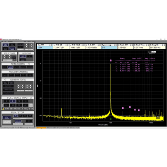The image size is (167, 167).
Task: Open the Edit menu
Action: click(5, 41)
